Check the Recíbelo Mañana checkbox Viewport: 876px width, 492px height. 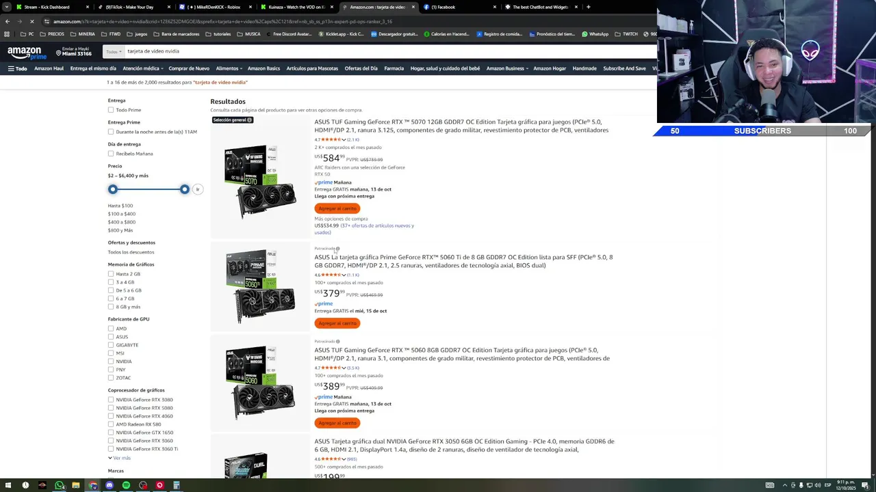111,154
